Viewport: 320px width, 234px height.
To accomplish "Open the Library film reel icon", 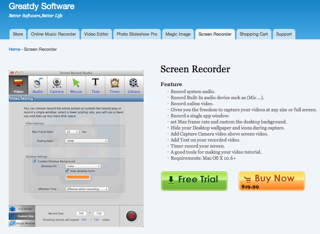I will (134, 85).
